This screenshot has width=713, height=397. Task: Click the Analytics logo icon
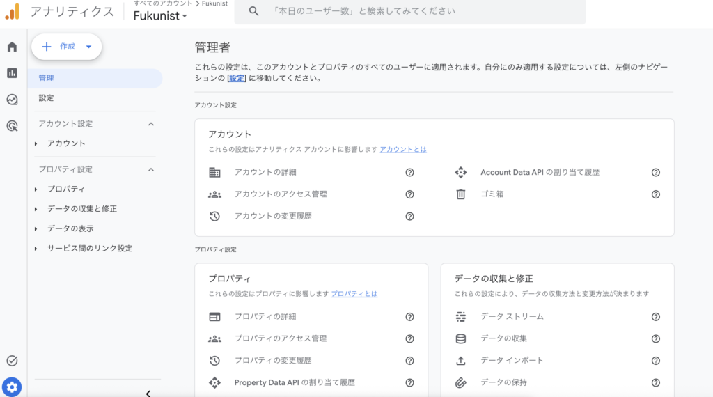[13, 11]
